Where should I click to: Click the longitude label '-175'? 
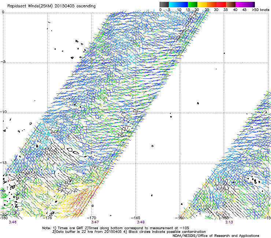47,218
